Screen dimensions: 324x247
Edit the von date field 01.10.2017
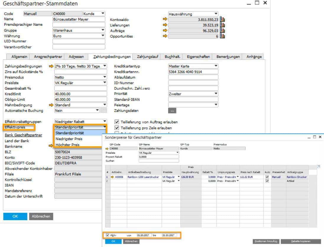coord(144,235)
